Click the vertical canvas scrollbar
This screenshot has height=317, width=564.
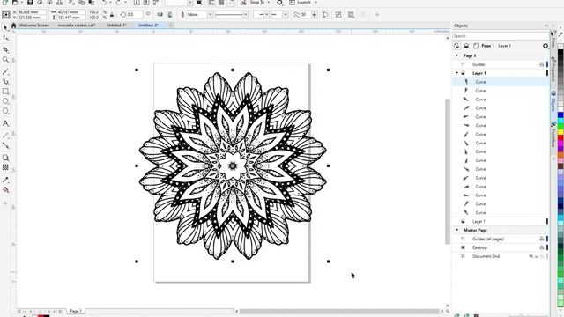448,171
